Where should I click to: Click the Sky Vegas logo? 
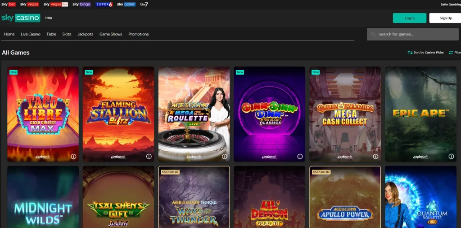[x=29, y=4]
